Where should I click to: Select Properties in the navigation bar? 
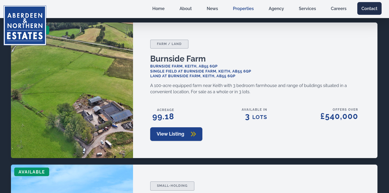click(x=243, y=9)
